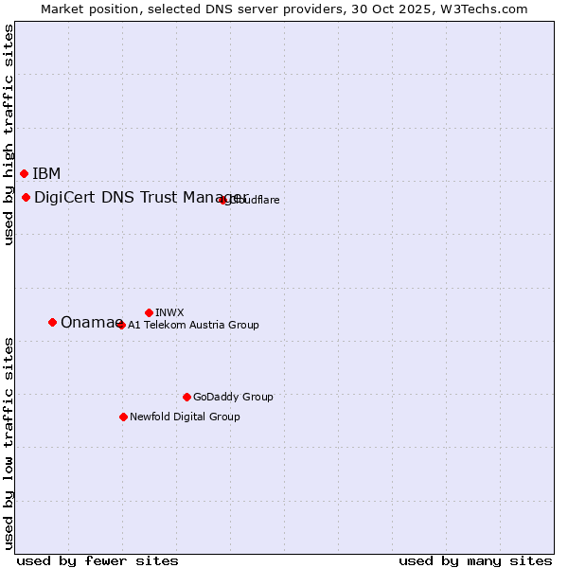568x568 pixels.
Task: Click the 'used by many sites' axis label
Action: [475, 560]
